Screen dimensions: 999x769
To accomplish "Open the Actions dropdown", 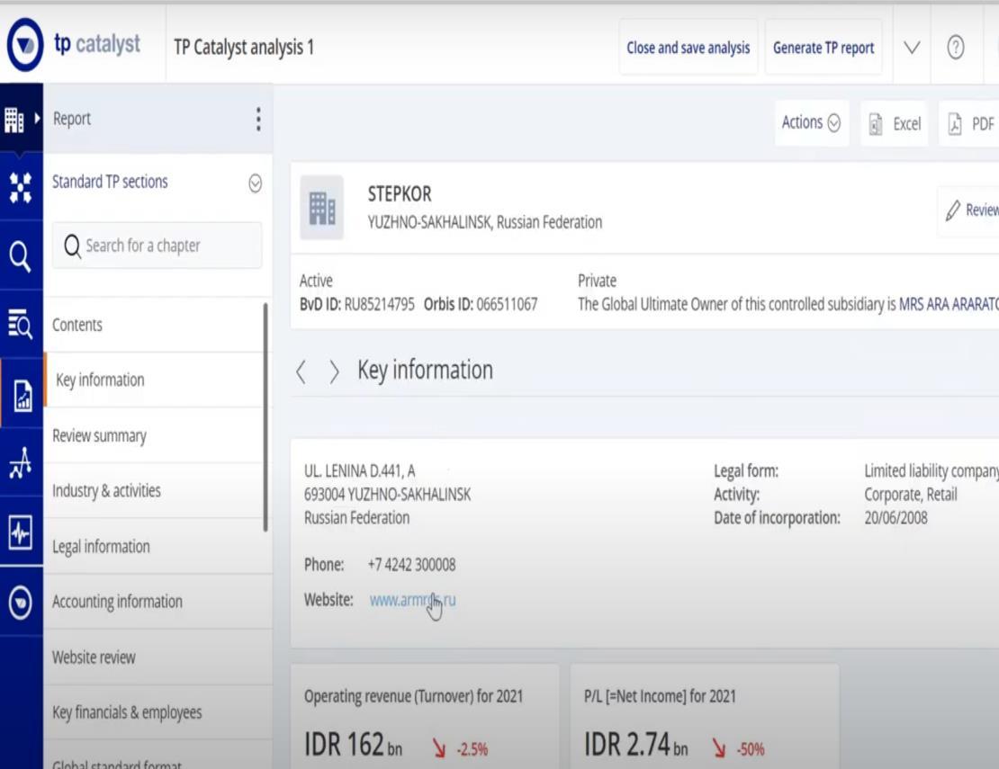I will coord(811,122).
